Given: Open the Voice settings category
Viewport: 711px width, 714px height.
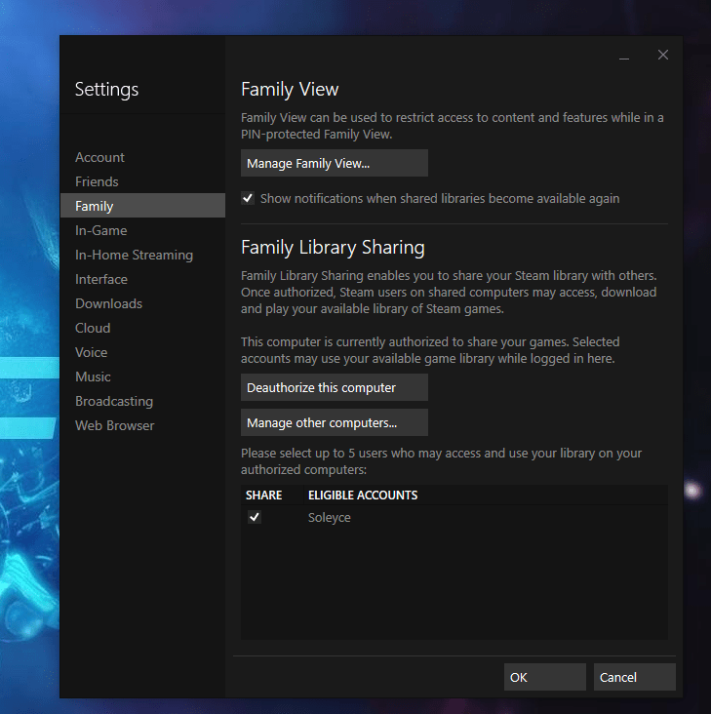Looking at the screenshot, I should 91,352.
